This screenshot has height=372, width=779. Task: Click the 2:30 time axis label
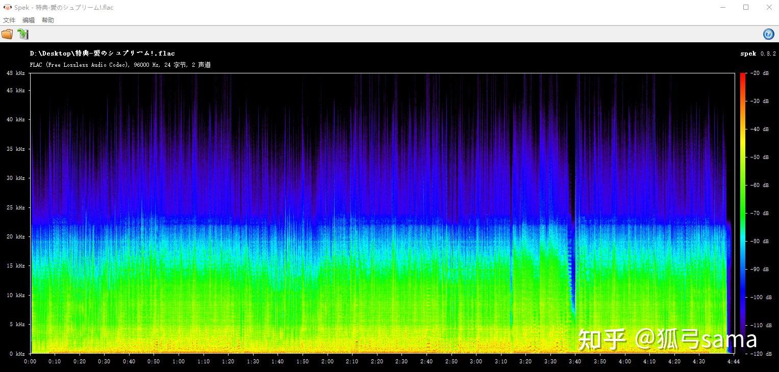401,362
